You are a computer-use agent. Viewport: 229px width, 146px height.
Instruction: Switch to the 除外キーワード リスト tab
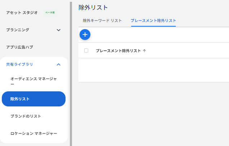click(102, 20)
